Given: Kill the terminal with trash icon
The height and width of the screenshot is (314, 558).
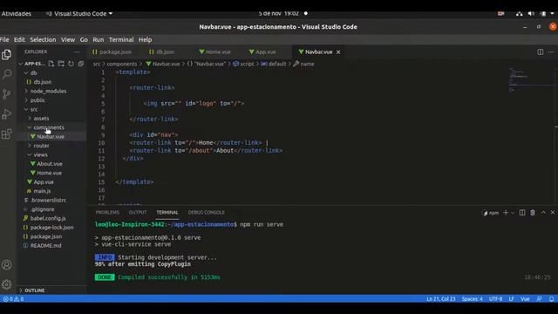Looking at the screenshot, I should coord(533,213).
